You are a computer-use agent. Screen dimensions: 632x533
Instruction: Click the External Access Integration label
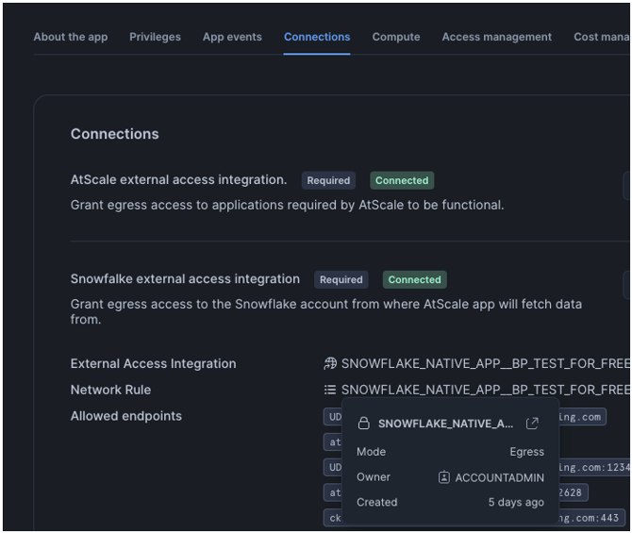[x=153, y=363]
